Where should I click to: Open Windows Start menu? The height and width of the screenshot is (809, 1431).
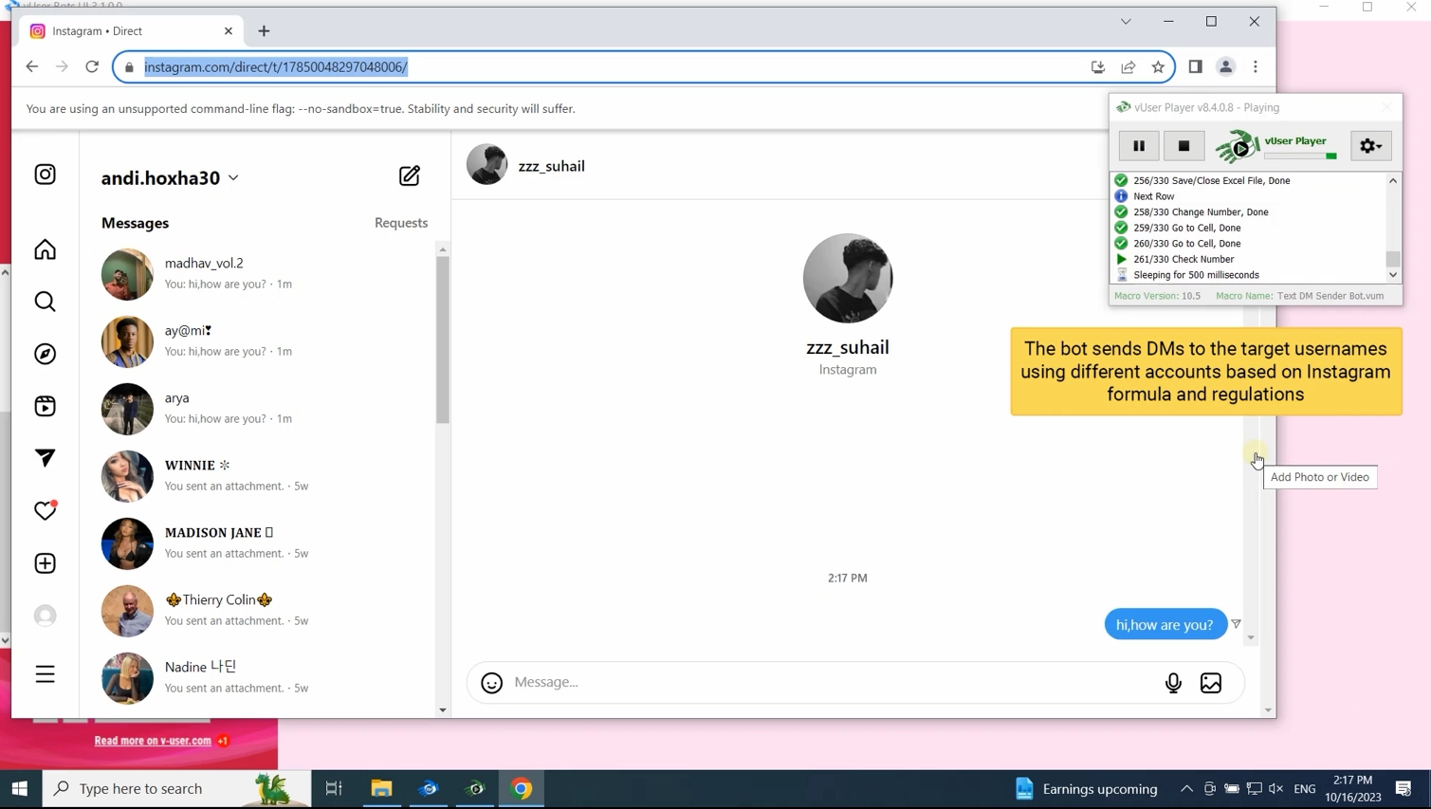(20, 788)
